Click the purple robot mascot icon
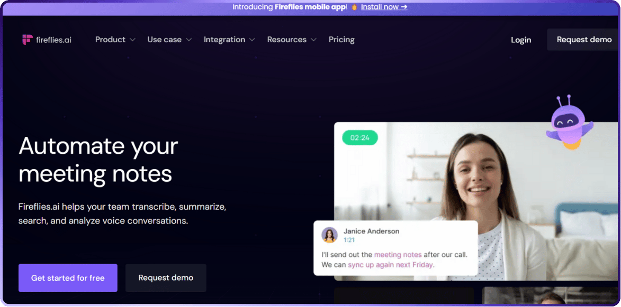The width and height of the screenshot is (621, 307). pyautogui.click(x=569, y=122)
